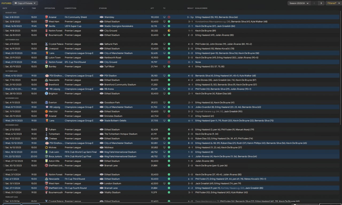Screen dimensions: 342x205
Task: Click the Aston Villa club badge
Action: (x=47, y=161)
